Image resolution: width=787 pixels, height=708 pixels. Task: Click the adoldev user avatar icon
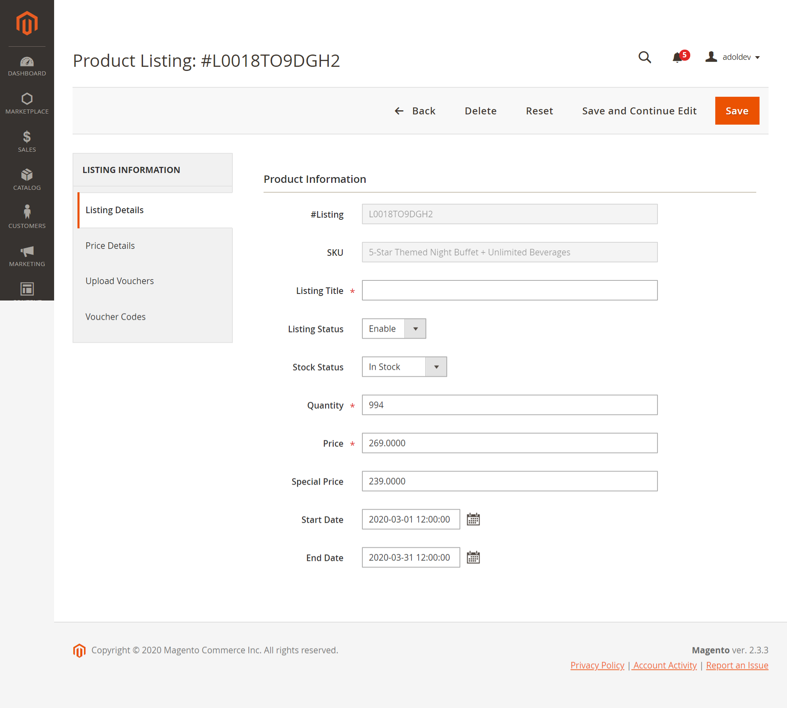[711, 57]
